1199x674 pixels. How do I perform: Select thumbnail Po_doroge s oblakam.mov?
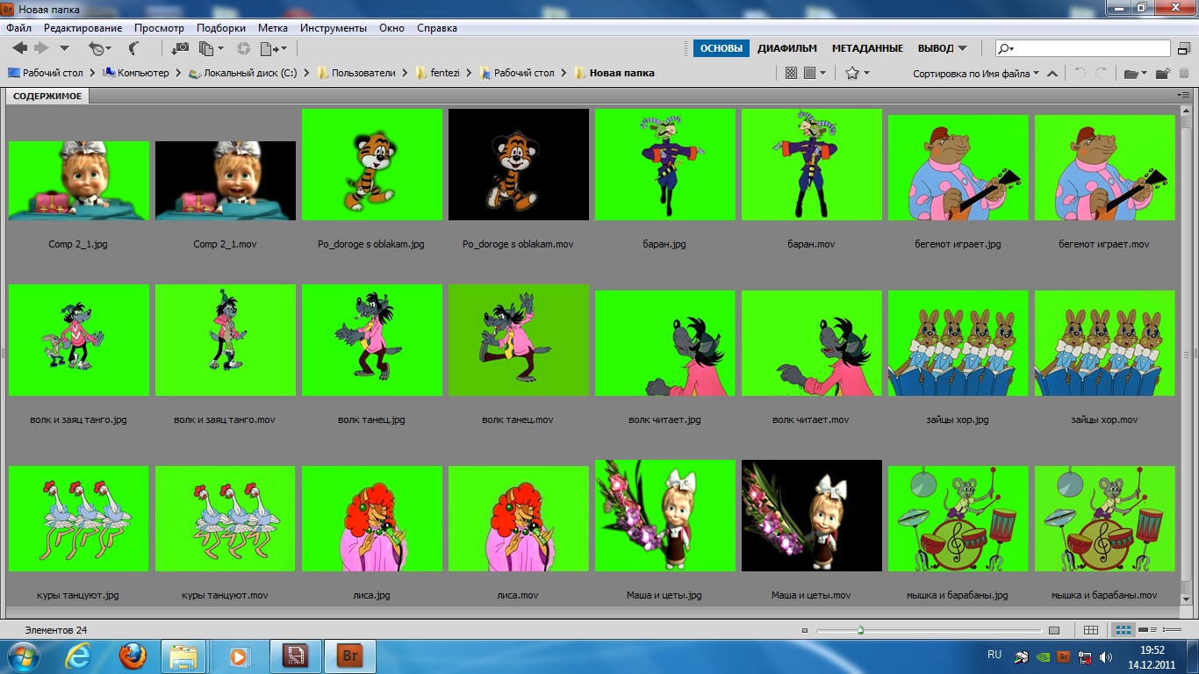pos(518,164)
